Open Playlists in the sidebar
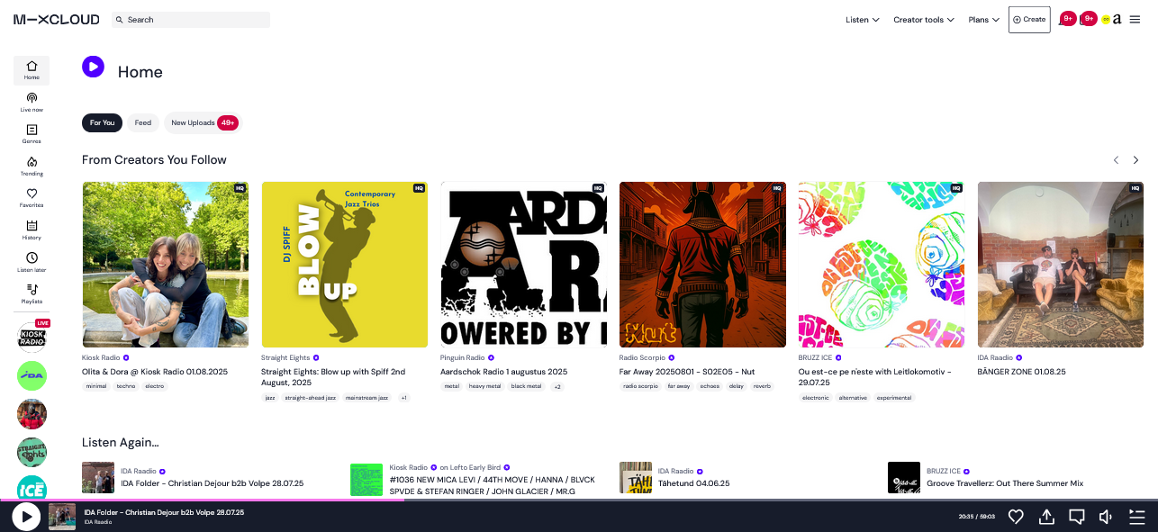This screenshot has width=1158, height=532. [x=32, y=294]
